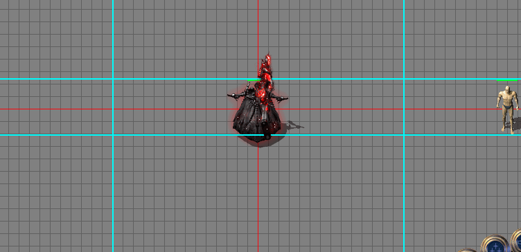Viewport: 521px width, 252px height.
Task: Click the gold-ringed blue stars button
Action: pyautogui.click(x=495, y=244)
